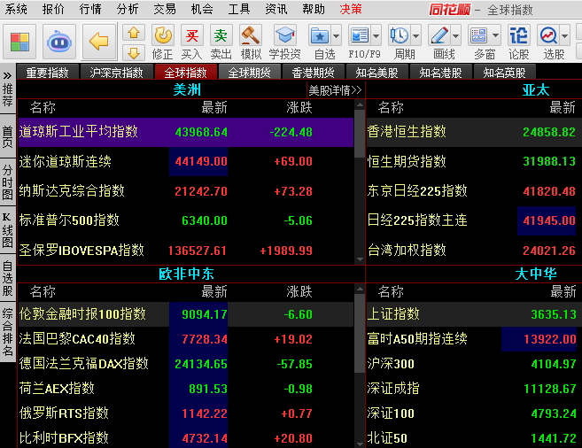Screen dimensions: 582x448
Task: Expand the 多窗 dropdown arrow
Action: point(495,36)
